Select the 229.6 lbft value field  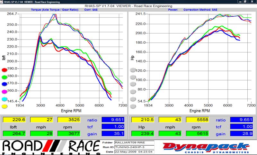14,120
